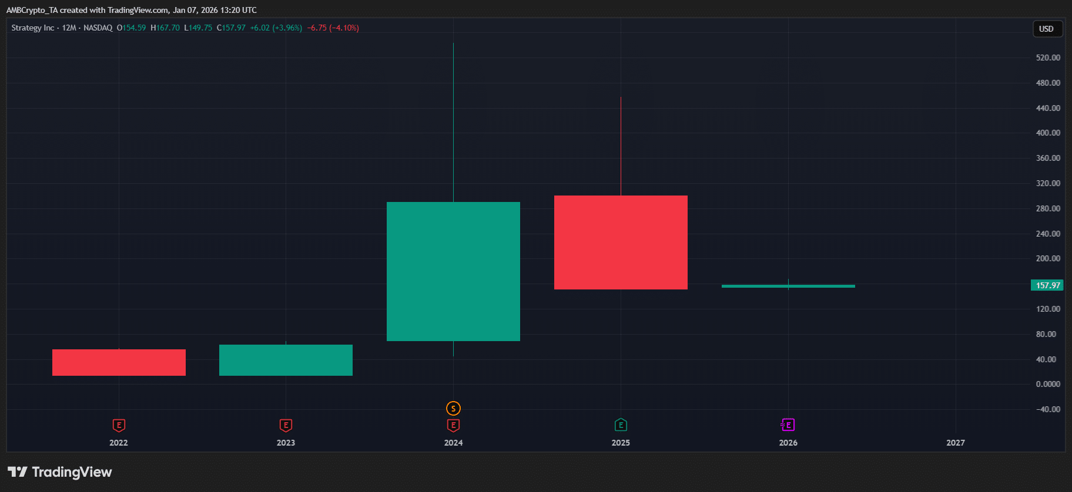Click the 2027 label on time axis
Screen dimensions: 1072x492
(x=955, y=443)
